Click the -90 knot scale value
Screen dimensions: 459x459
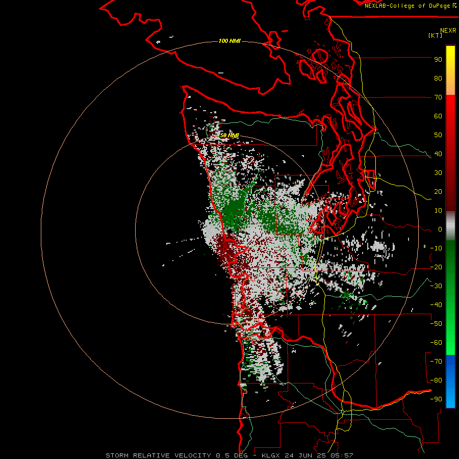(436, 399)
